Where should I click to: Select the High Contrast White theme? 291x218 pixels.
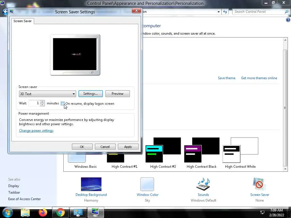pos(240,153)
